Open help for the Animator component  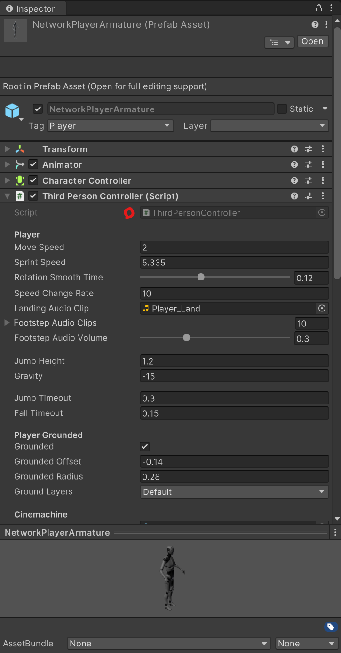tap(294, 165)
